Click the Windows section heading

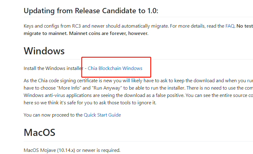tap(44, 51)
